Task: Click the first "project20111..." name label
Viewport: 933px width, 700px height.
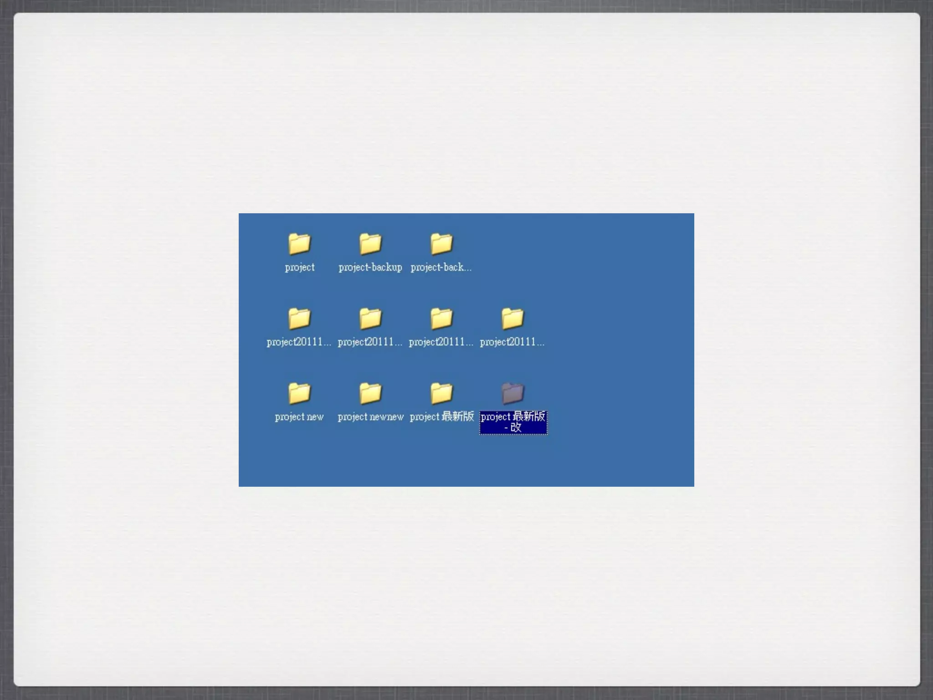Action: point(299,342)
